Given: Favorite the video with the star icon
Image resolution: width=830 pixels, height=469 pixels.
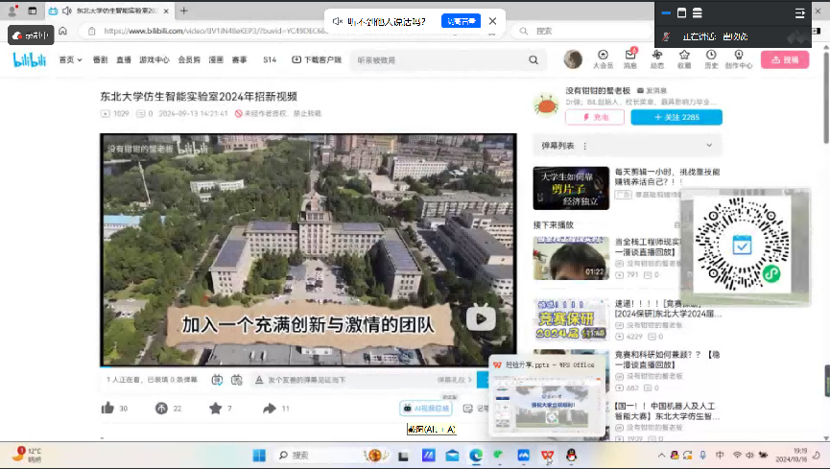Looking at the screenshot, I should tap(215, 409).
